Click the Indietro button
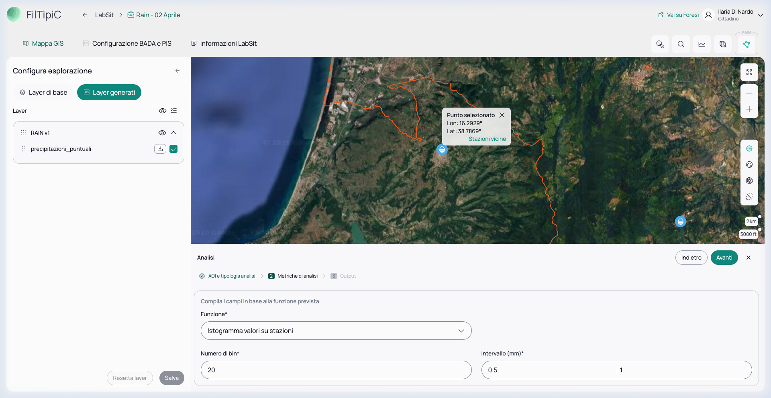 [x=691, y=258]
